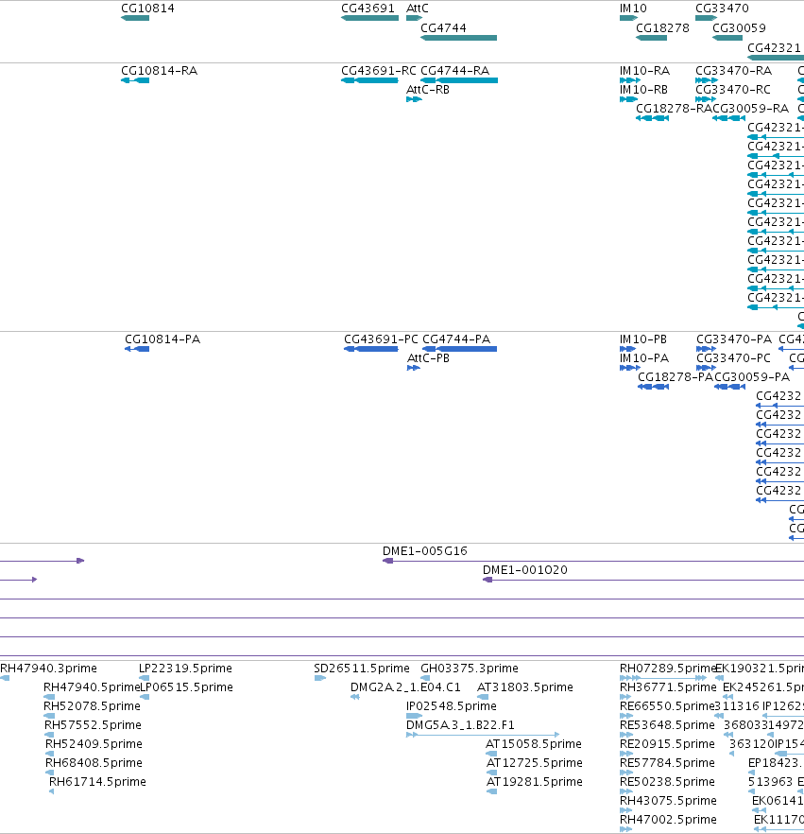Click the IP02548.5prime EST label
This screenshot has height=834, width=804.
(x=452, y=706)
